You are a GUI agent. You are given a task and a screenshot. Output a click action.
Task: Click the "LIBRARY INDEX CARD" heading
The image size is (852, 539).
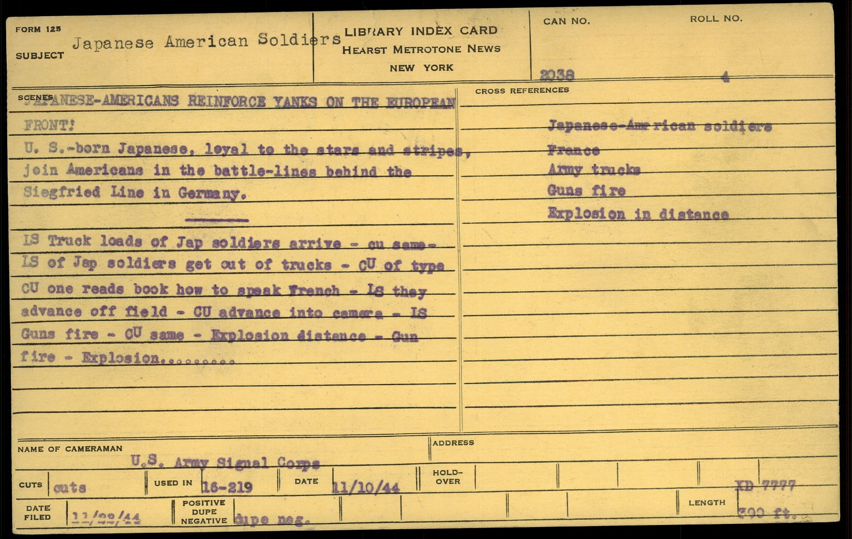(421, 31)
